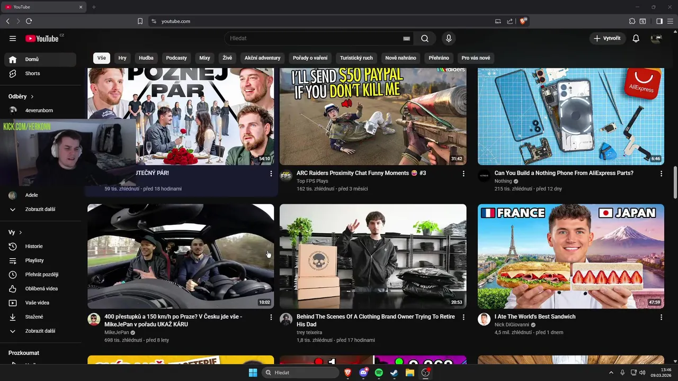Open the notifications bell
This screenshot has height=381, width=678.
(636, 38)
